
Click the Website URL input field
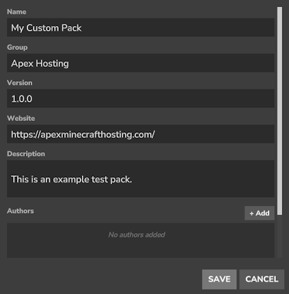click(x=141, y=134)
